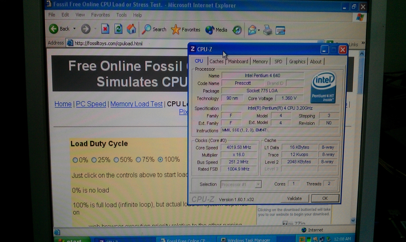Click the Refresh page icon

point(118,29)
